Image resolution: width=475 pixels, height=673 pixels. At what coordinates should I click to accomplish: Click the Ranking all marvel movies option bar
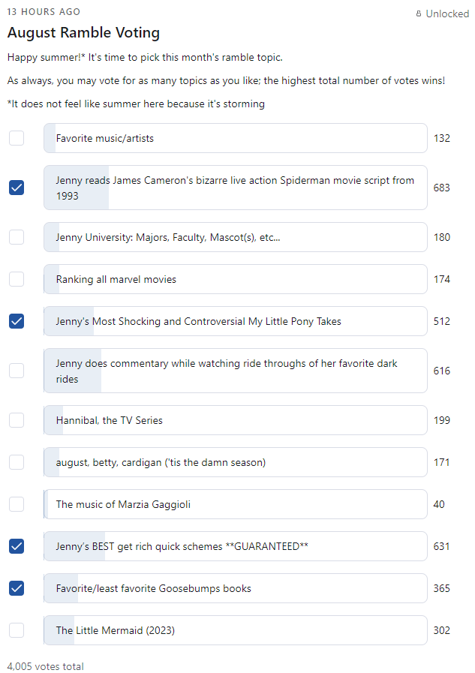236,279
